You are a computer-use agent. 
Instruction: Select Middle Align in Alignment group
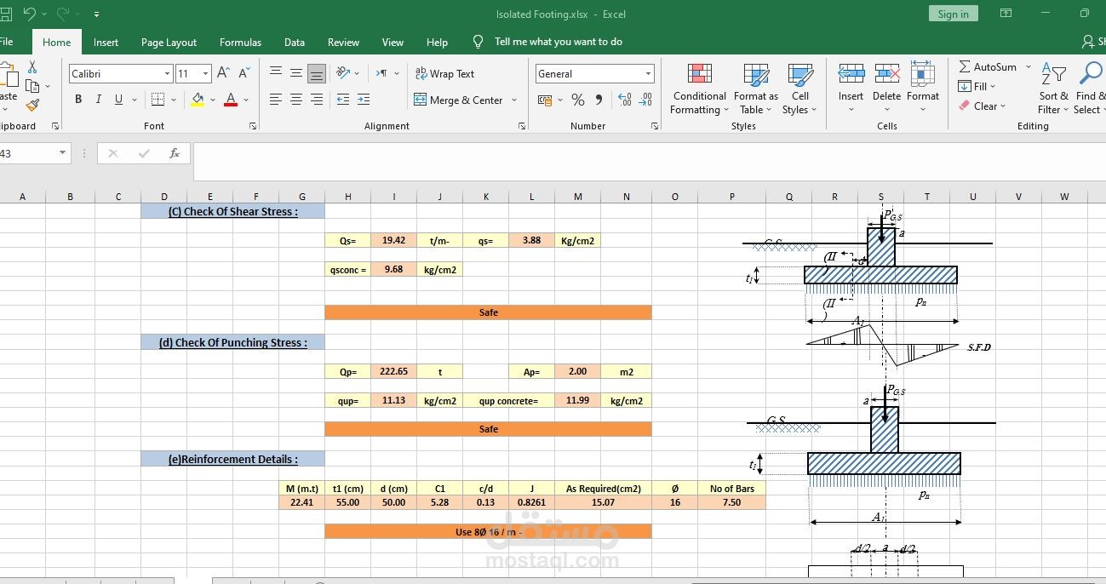click(x=296, y=74)
